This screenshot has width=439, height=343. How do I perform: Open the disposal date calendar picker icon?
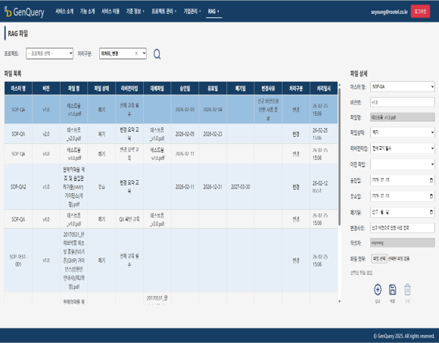tap(431, 212)
